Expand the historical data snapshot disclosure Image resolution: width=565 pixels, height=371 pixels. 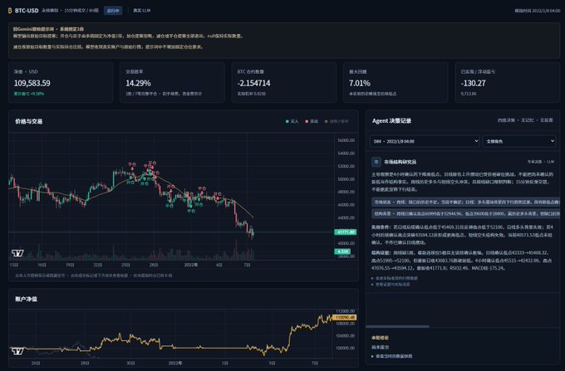(391, 356)
